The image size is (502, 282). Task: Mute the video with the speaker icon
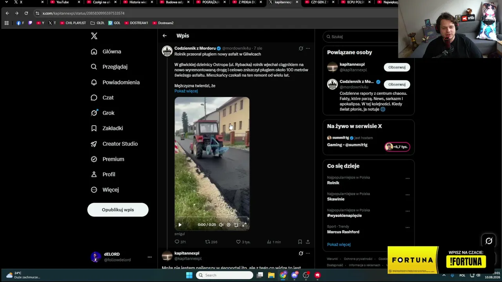(221, 225)
